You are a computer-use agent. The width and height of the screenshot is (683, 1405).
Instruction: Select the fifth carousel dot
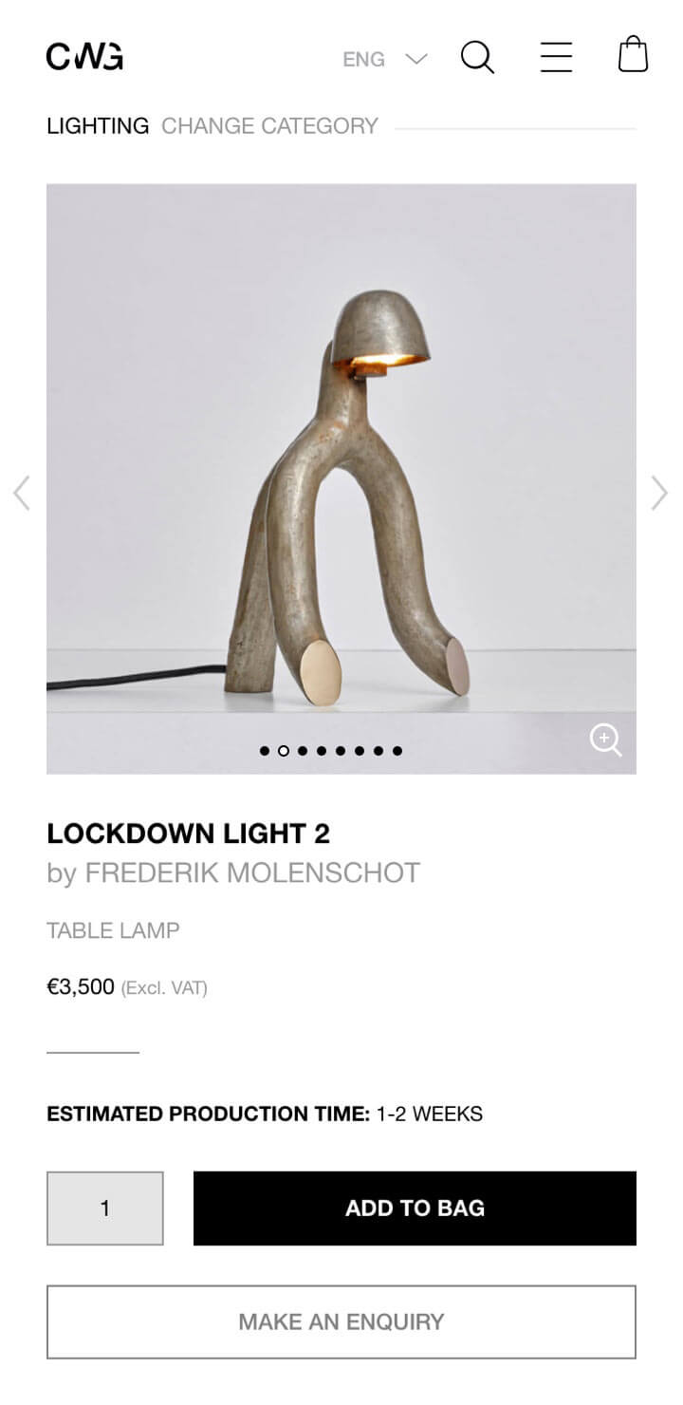tap(341, 751)
